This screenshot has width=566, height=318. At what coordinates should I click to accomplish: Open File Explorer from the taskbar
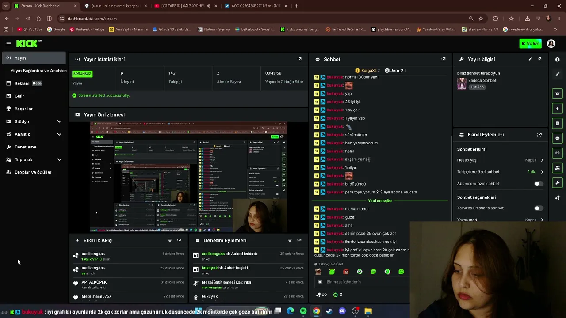click(368, 311)
